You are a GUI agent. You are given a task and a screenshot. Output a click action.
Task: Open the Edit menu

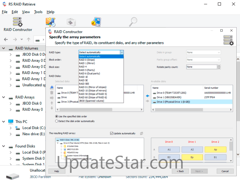tap(15, 12)
